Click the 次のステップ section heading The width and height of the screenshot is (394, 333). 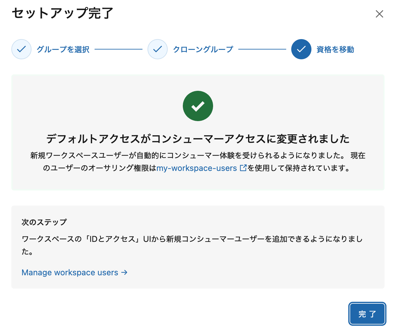(43, 222)
